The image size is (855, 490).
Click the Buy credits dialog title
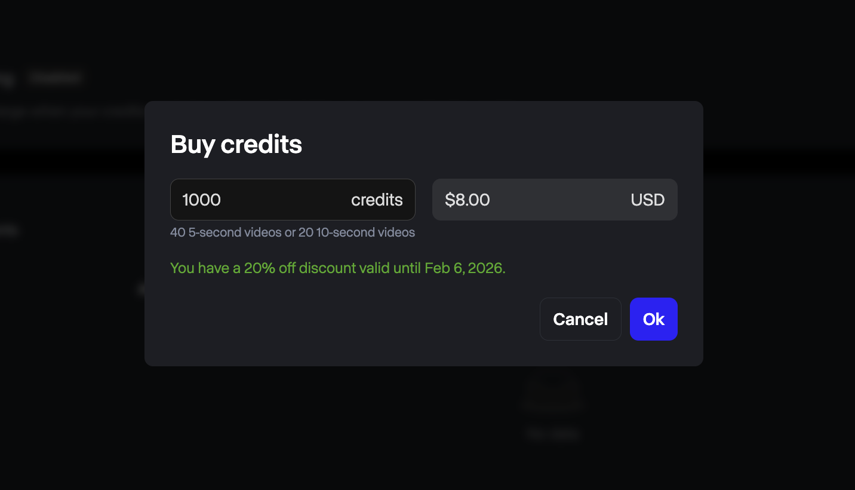[236, 143]
